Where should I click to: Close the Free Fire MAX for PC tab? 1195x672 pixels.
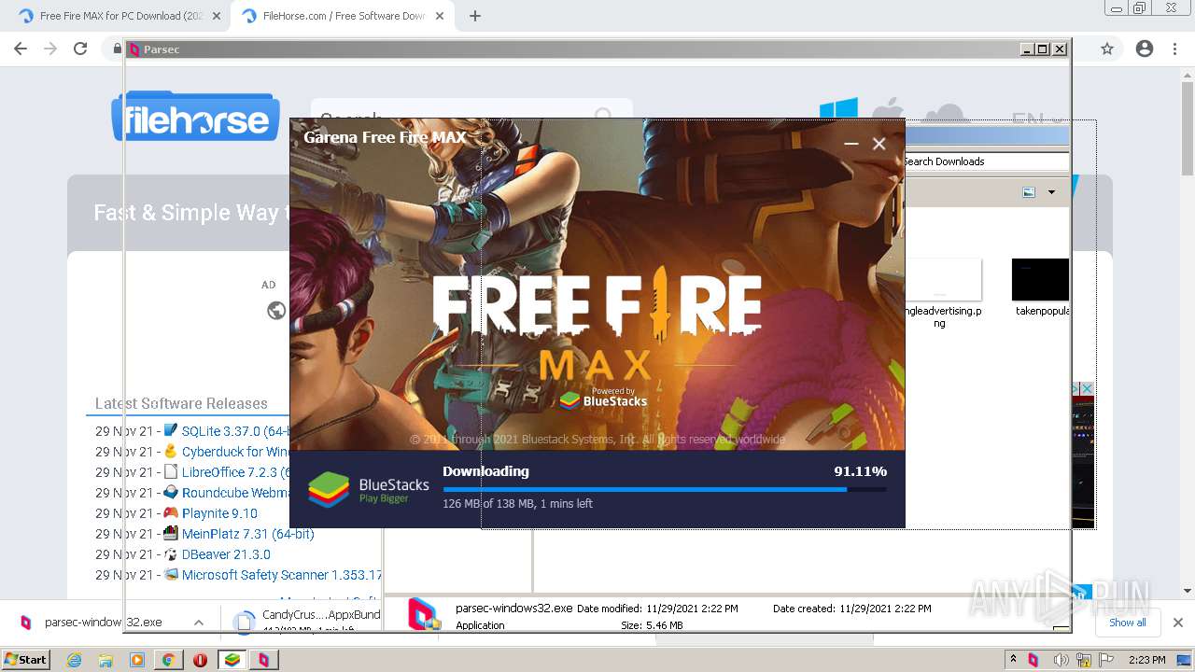tap(217, 16)
